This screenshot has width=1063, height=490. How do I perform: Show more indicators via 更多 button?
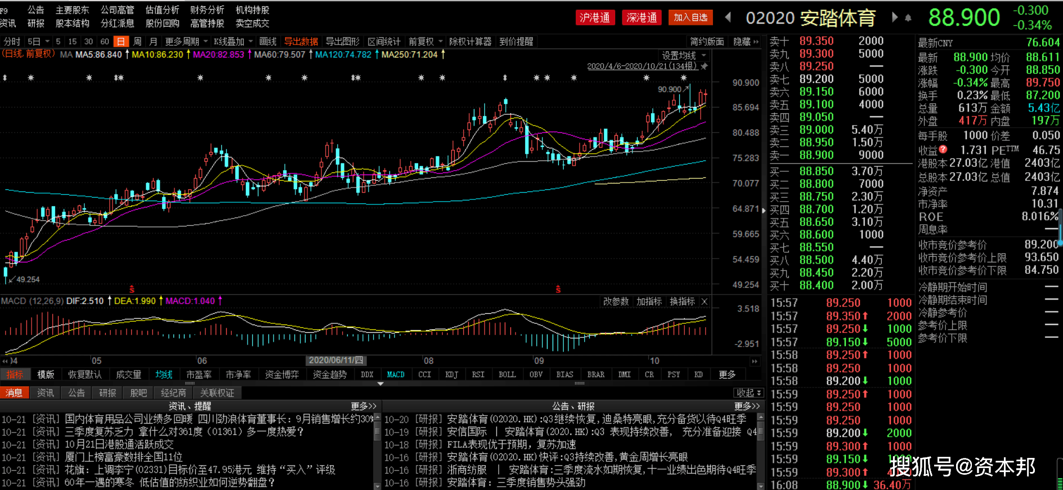tap(727, 375)
